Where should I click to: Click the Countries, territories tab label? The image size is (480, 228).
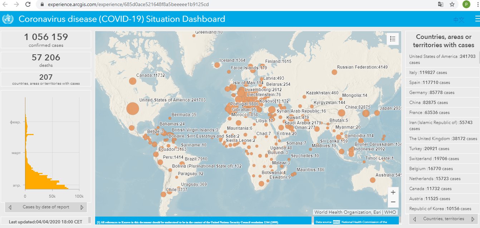[x=444, y=219]
